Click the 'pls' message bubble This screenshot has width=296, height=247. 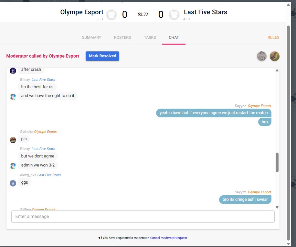click(24, 139)
